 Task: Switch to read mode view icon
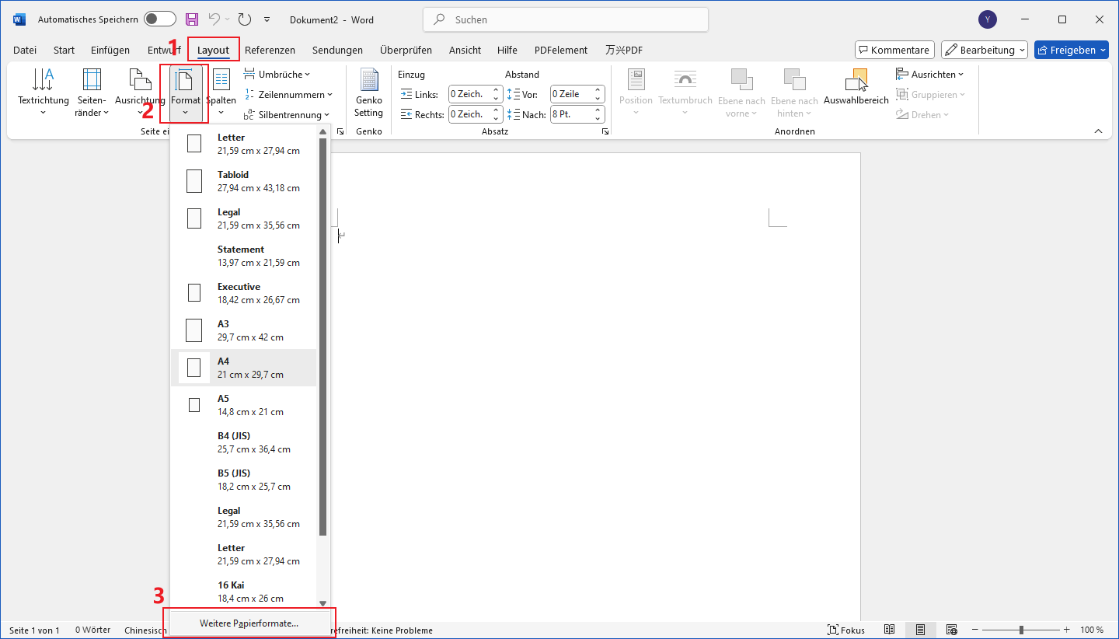890,630
